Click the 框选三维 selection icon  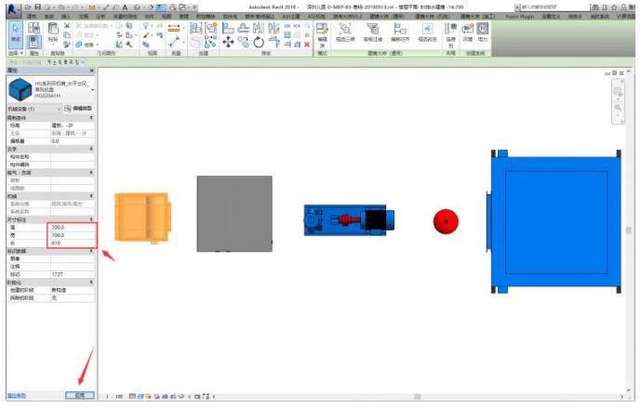point(344,33)
